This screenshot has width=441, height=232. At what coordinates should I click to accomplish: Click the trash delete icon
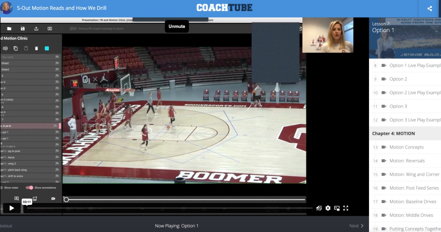[36, 48]
